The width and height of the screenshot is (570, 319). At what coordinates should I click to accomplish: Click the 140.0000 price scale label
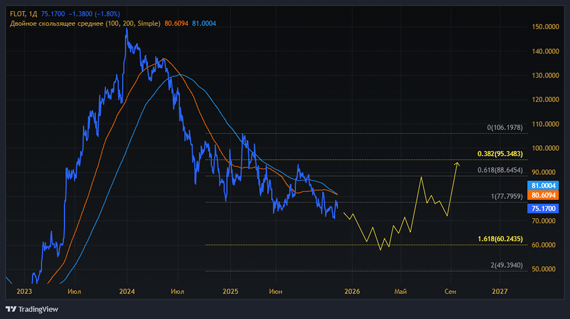545,51
